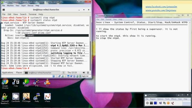Open the VirtualBox Help menu
192x108 pixels.
pos(37,6)
